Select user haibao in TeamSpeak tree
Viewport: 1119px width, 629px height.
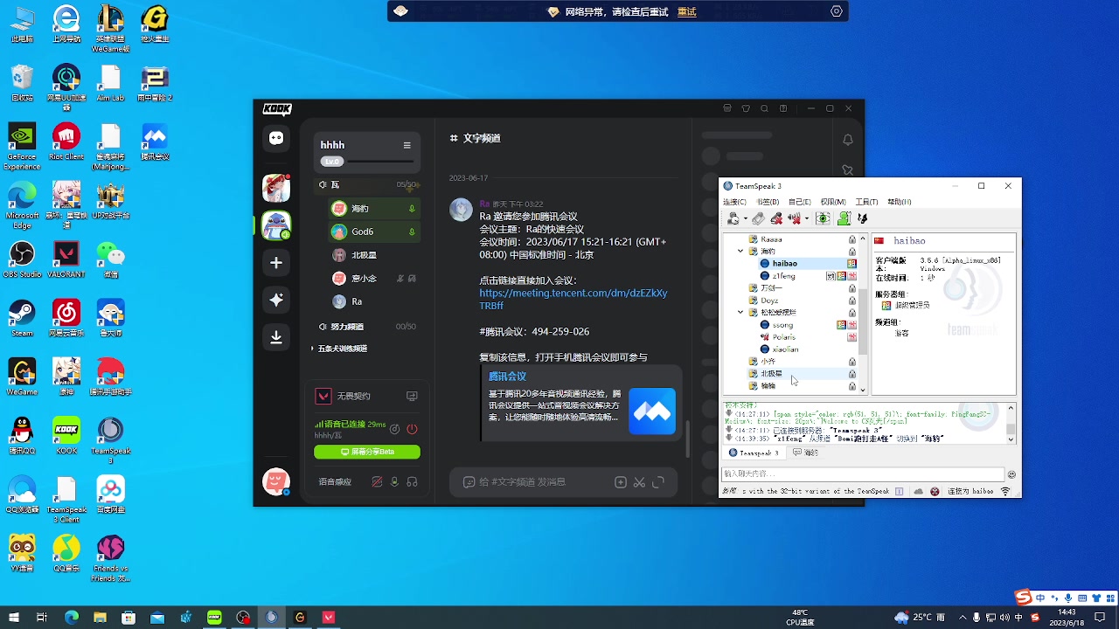click(x=784, y=263)
